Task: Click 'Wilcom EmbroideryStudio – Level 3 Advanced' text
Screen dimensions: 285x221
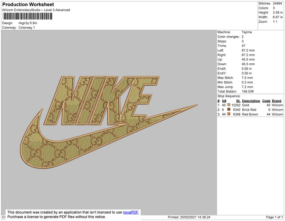Action: [36, 10]
